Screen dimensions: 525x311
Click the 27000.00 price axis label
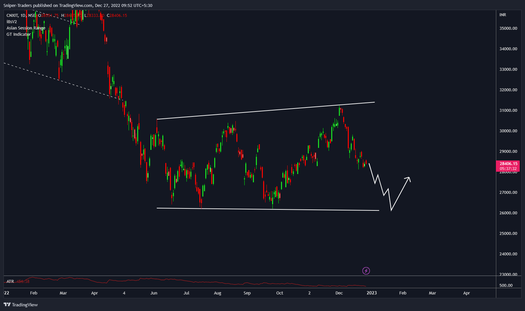(x=508, y=193)
